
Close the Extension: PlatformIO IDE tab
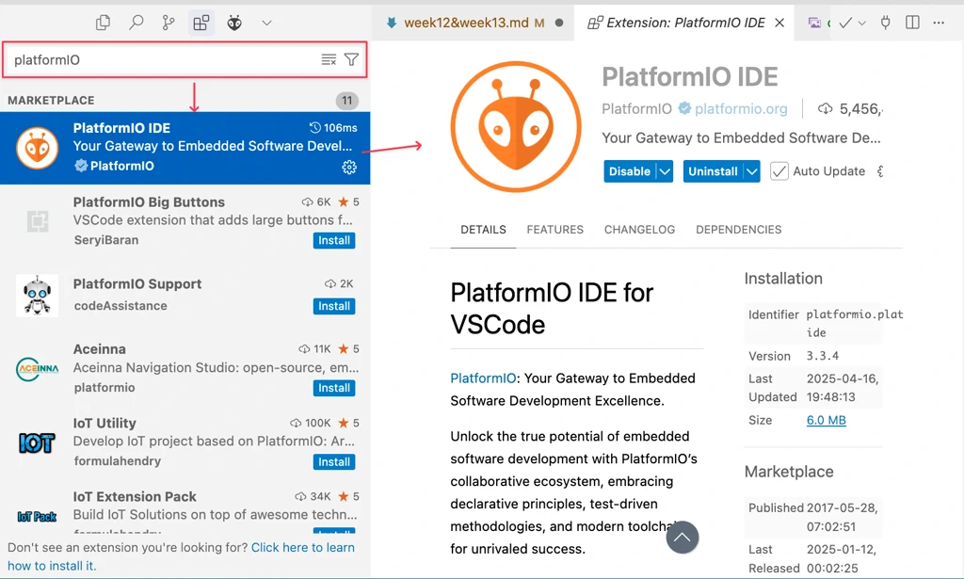click(x=779, y=23)
